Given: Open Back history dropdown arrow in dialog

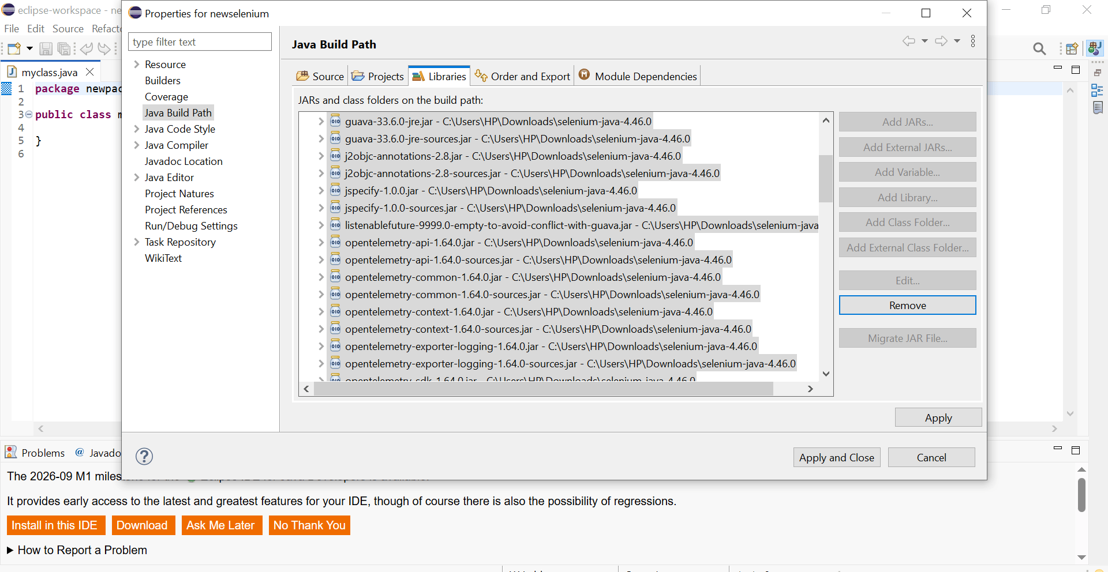Looking at the screenshot, I should (924, 41).
